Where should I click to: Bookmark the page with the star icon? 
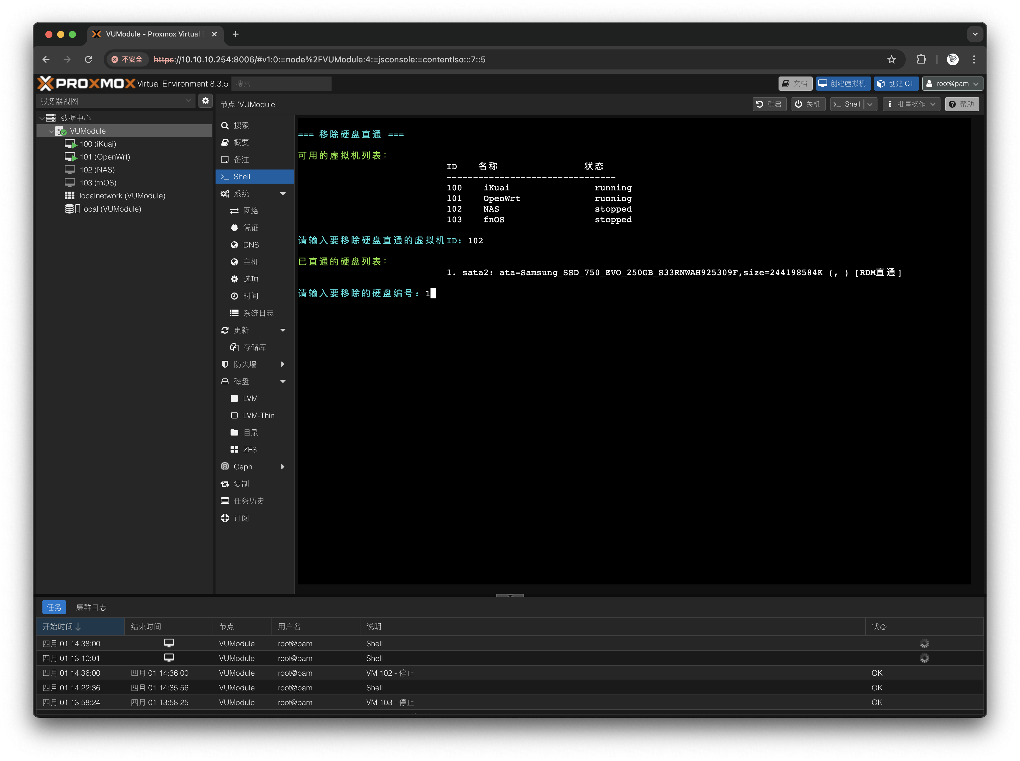[x=891, y=59]
